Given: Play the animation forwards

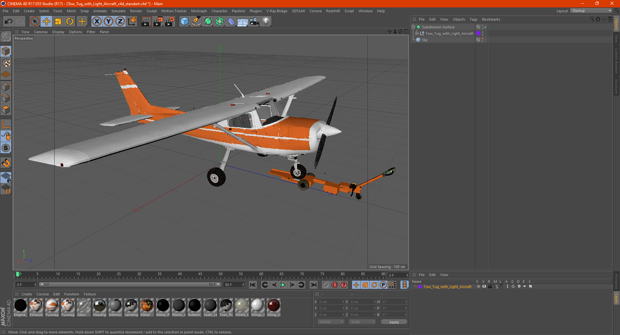Looking at the screenshot, I should [283, 285].
